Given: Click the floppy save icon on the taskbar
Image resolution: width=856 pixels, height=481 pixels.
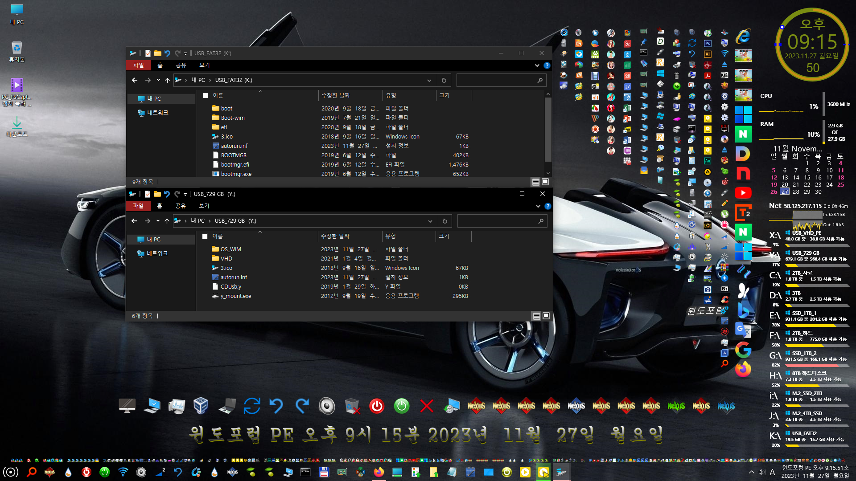Looking at the screenshot, I should (x=324, y=472).
